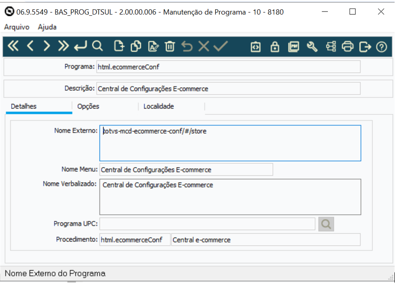Screen dimensions: 395x283
Task: Click the 'Programa UPC:' label
Action: pyautogui.click(x=76, y=224)
